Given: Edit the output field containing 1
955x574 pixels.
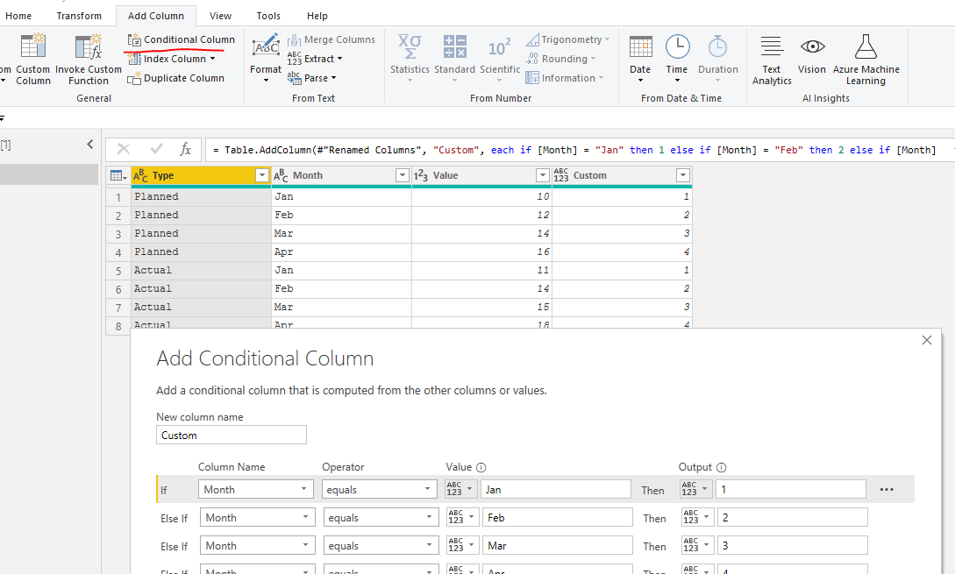Looking at the screenshot, I should (x=790, y=489).
